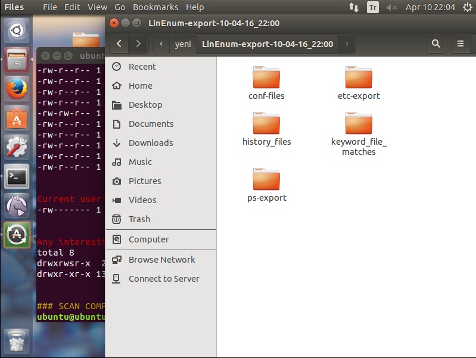
Task: Open keyboard layout indicator Tr menu
Action: click(373, 7)
